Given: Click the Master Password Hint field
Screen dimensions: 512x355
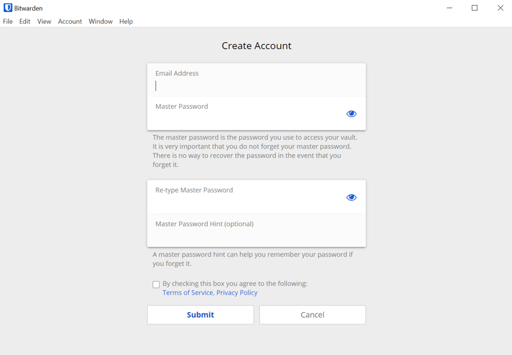Looking at the screenshot, I should click(x=257, y=230).
